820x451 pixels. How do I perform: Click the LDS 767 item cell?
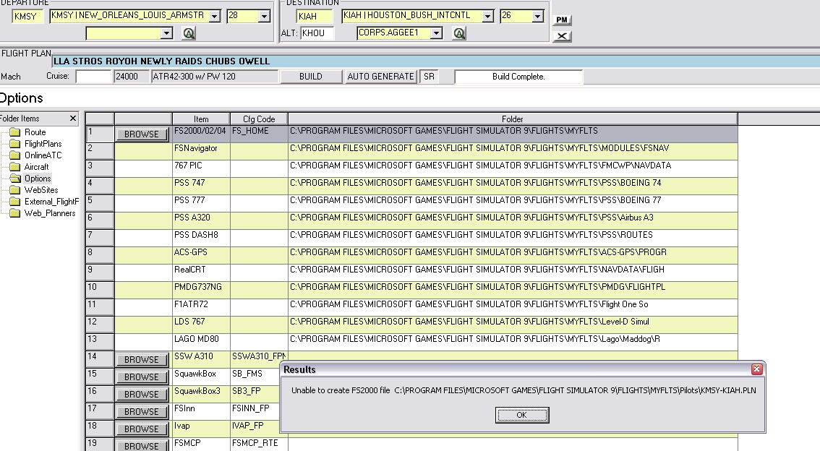click(201, 324)
